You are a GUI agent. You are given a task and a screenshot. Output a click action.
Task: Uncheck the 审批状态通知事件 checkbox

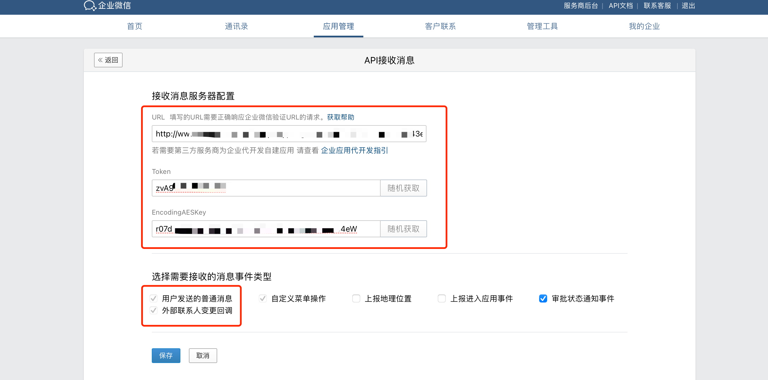coord(543,298)
